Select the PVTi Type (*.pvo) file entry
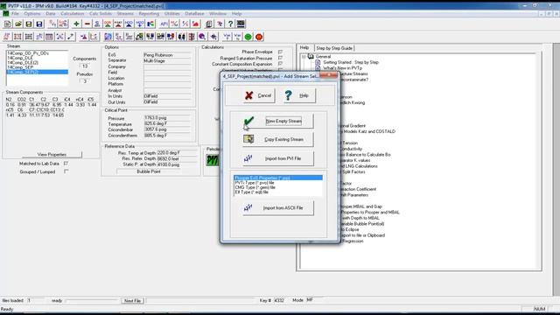Screen dimensions: 560x315 click(278, 183)
